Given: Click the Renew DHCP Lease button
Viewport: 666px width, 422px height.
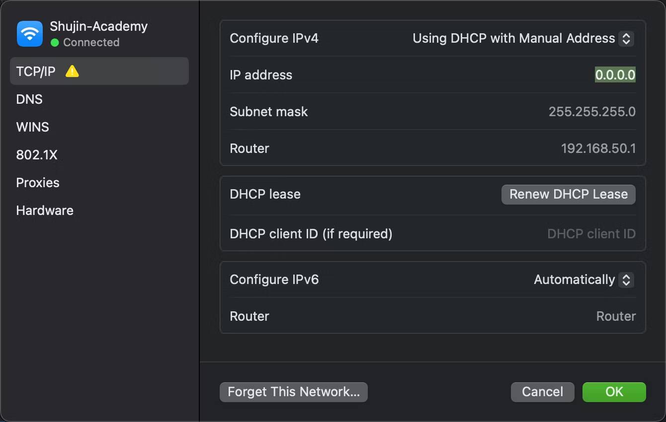Looking at the screenshot, I should pyautogui.click(x=569, y=194).
